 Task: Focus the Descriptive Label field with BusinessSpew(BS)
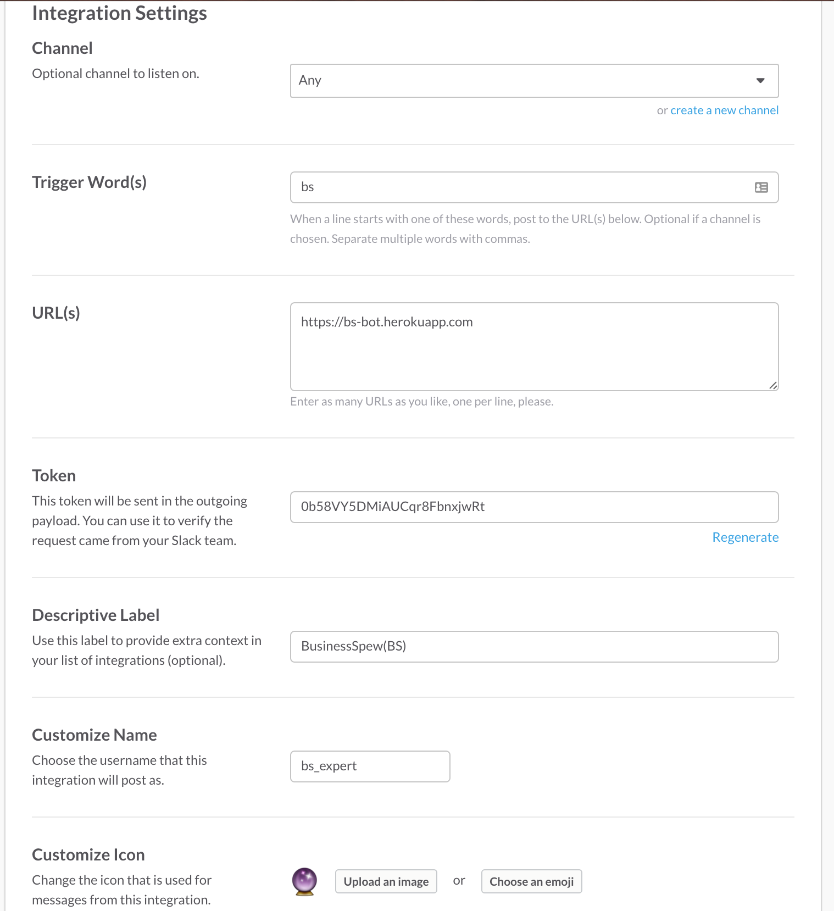pyautogui.click(x=534, y=647)
